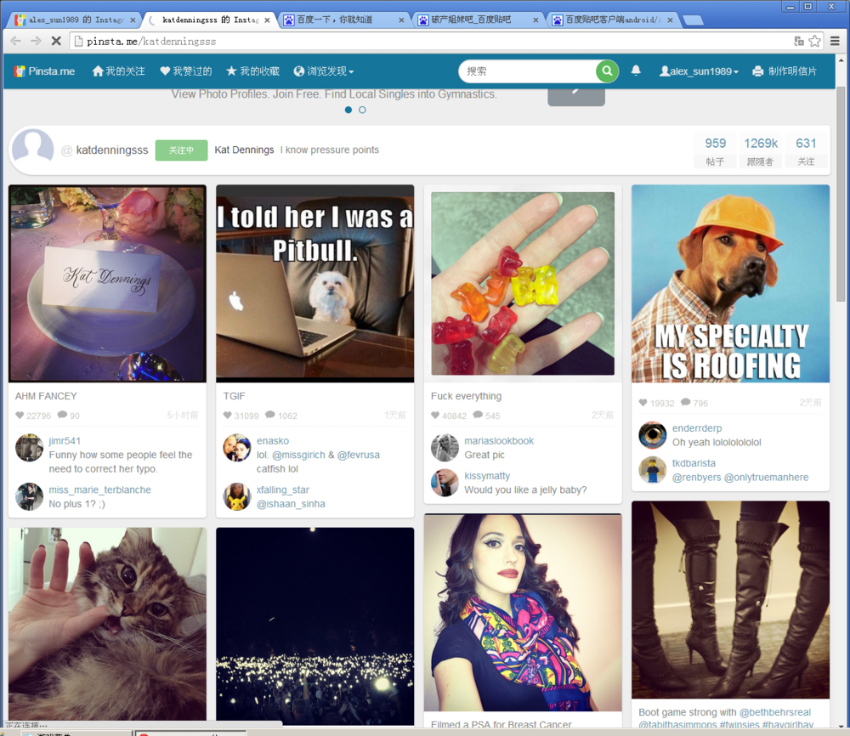The image size is (850, 736).
Task: Open miss_marie_terblanche's profile link
Action: click(99, 490)
